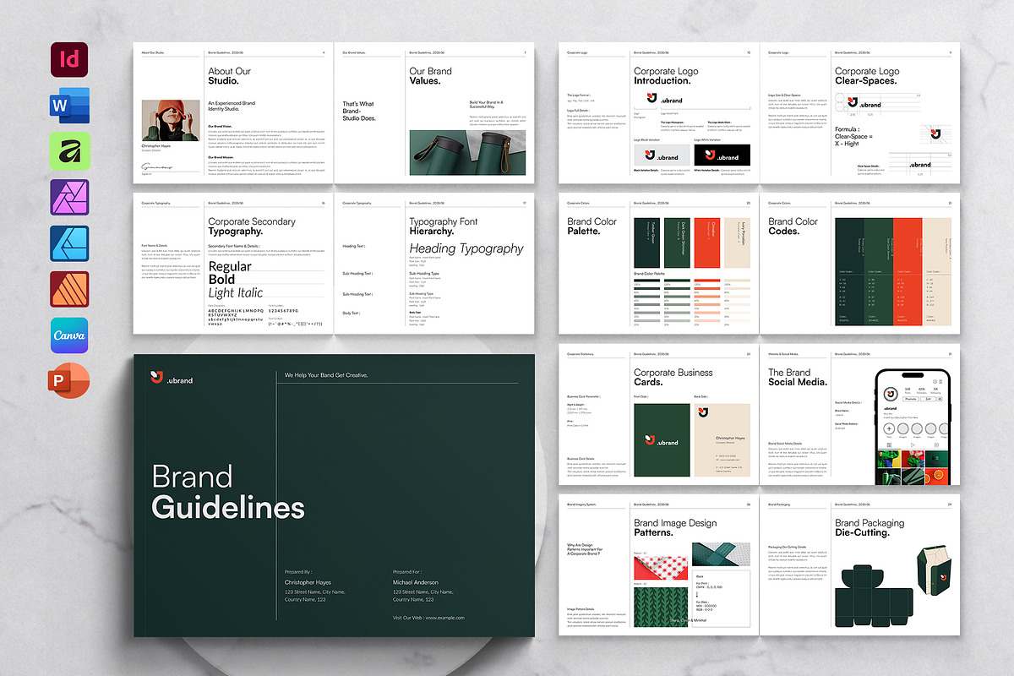Click the 'Formula : Clear-Space = X - Hight' text
Viewport: 1014px width, 676px height.
[x=853, y=135]
